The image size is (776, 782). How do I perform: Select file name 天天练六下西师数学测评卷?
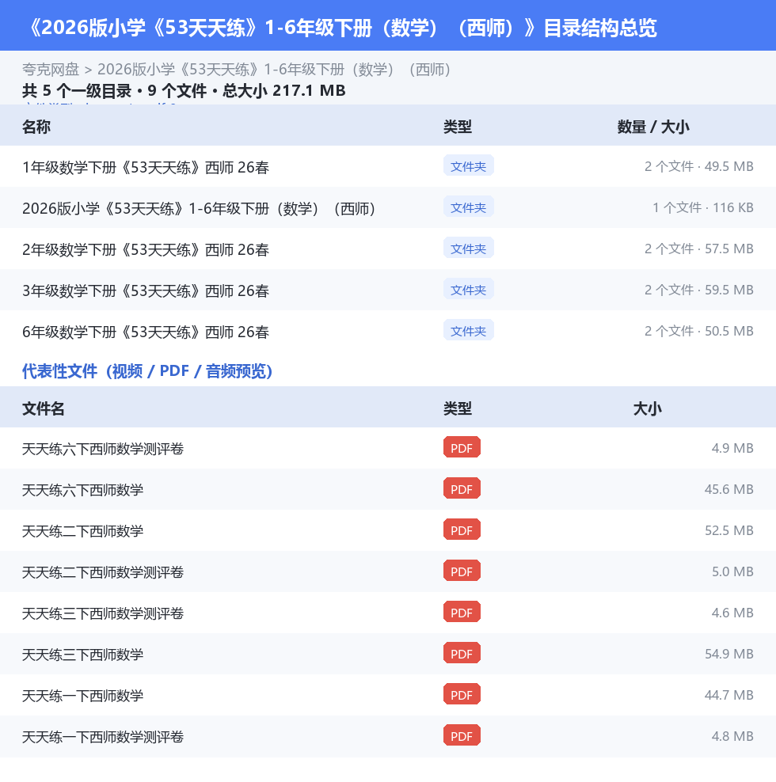coord(103,449)
